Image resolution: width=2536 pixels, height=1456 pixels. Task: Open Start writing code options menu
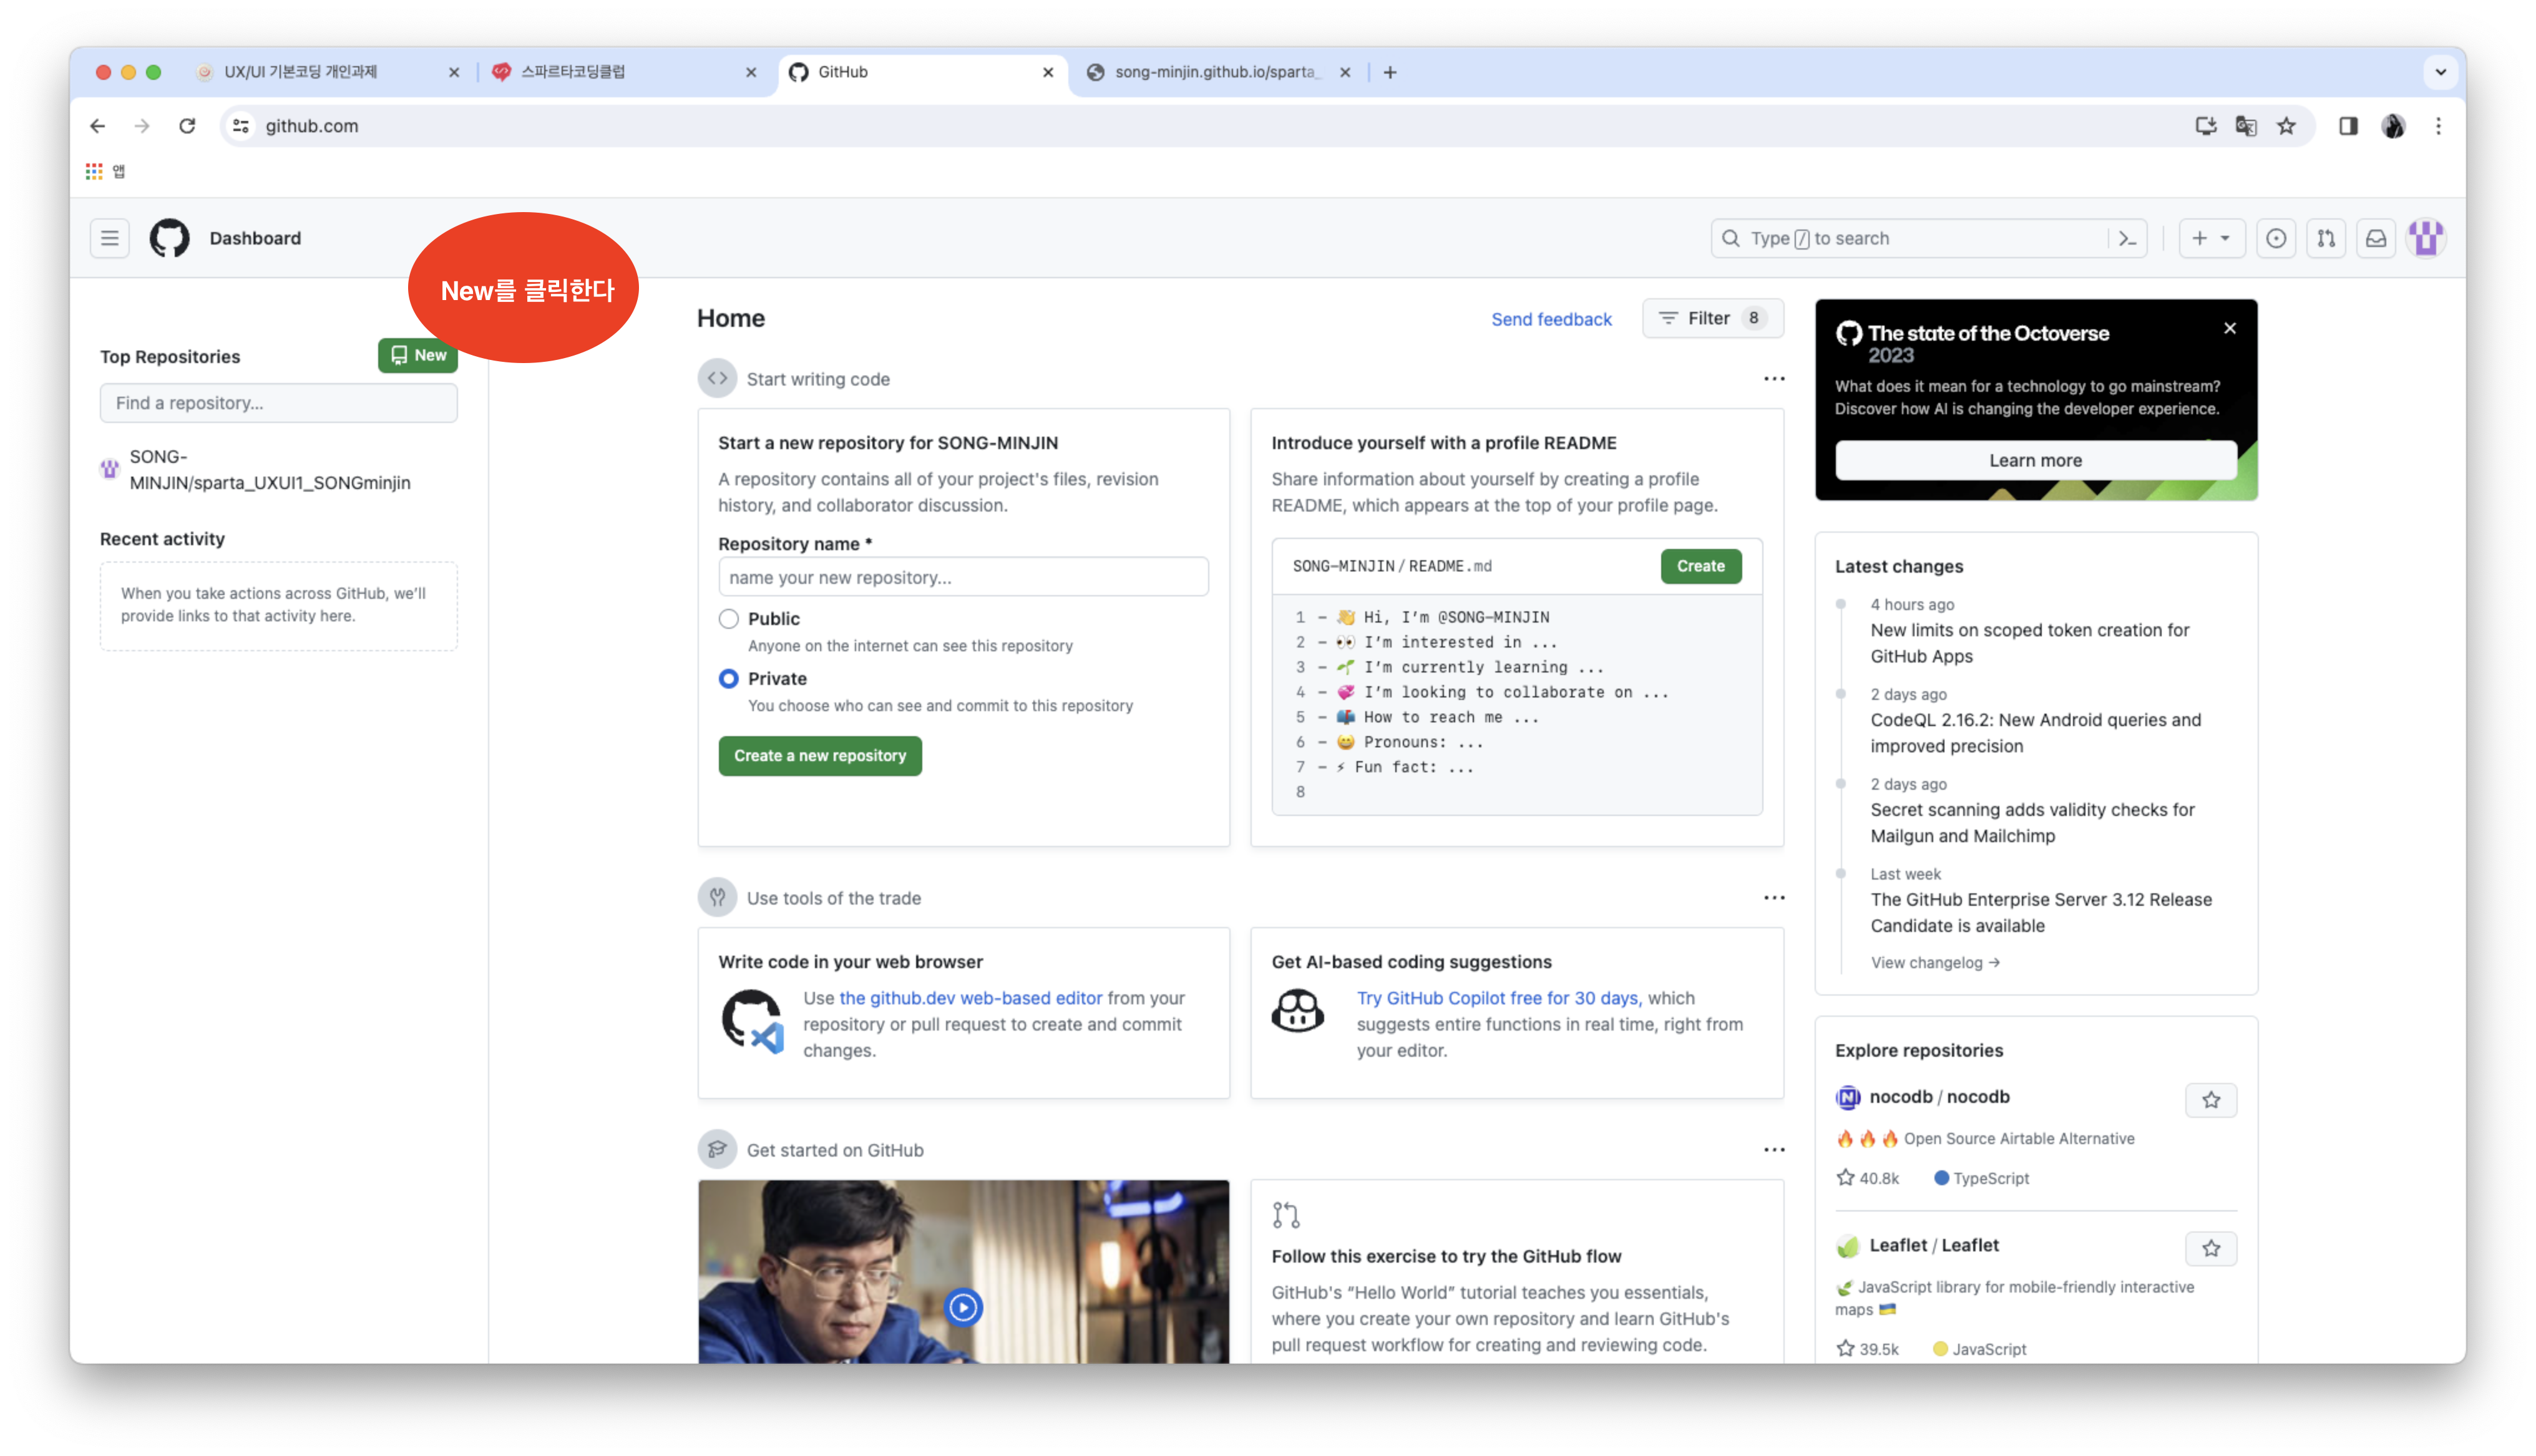click(1774, 379)
